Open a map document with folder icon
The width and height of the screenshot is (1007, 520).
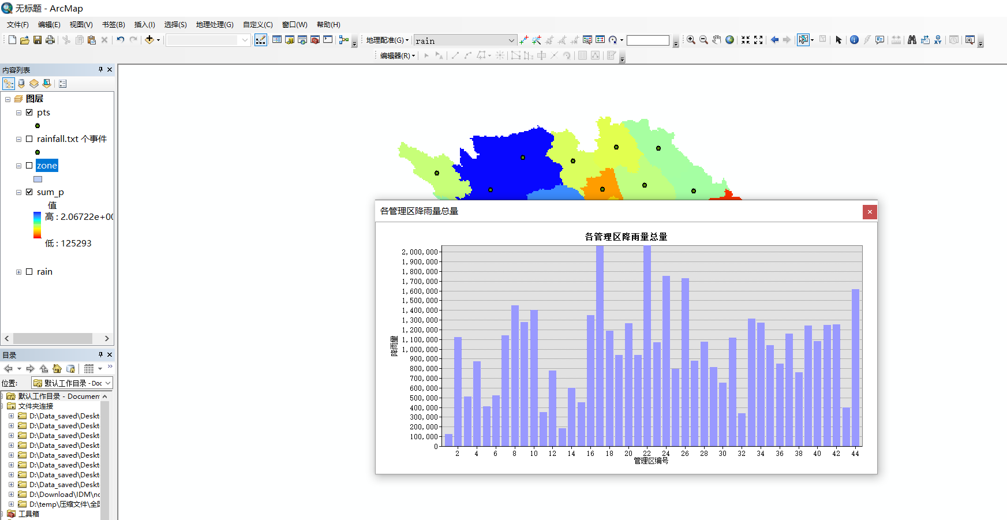point(25,40)
